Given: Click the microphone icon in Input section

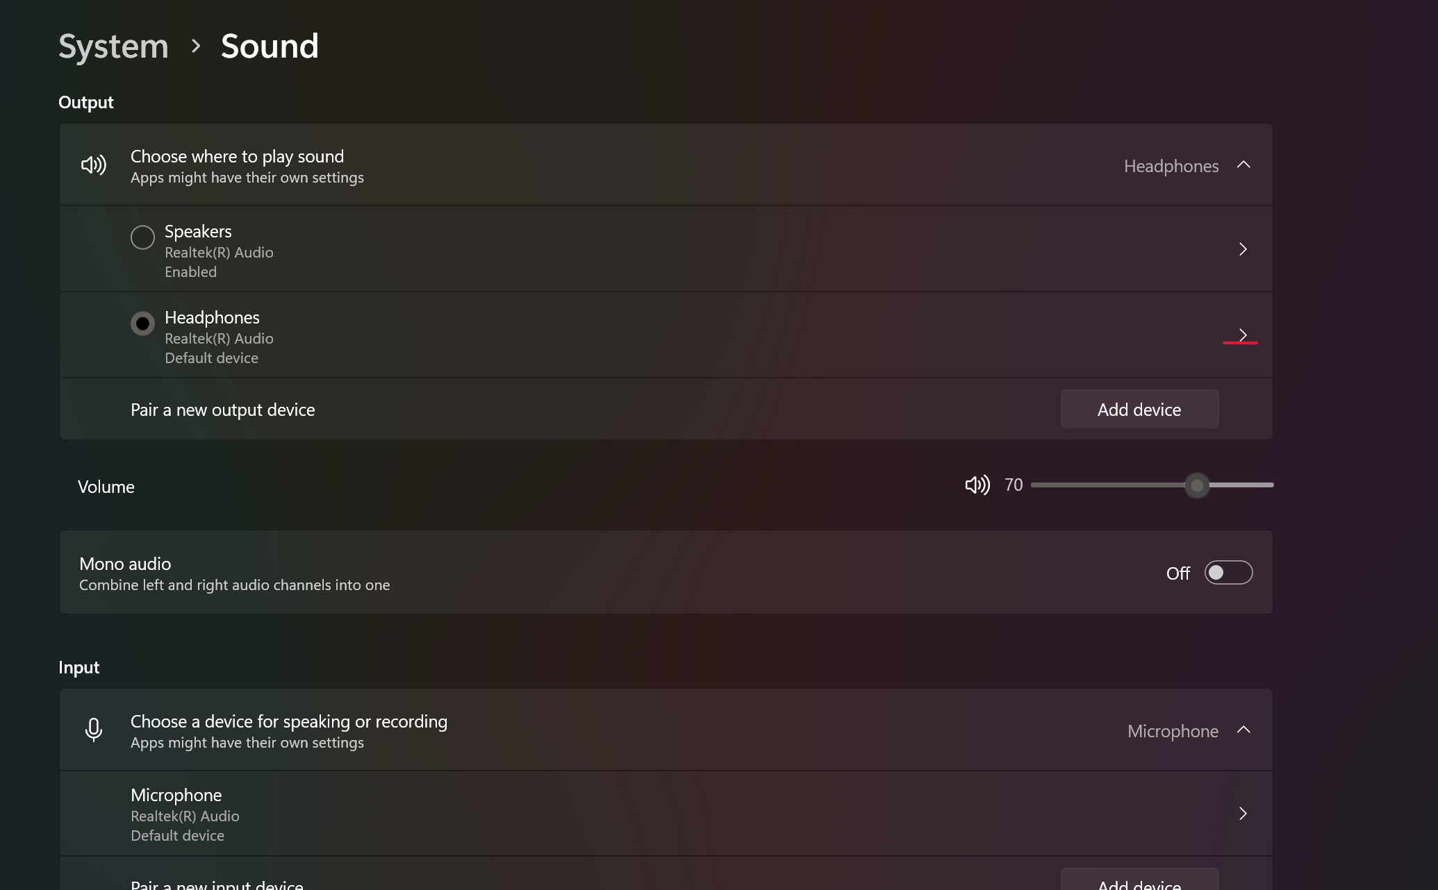Looking at the screenshot, I should pos(94,730).
